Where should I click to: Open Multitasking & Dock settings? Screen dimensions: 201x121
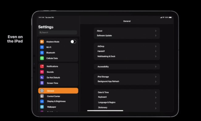click(127, 56)
